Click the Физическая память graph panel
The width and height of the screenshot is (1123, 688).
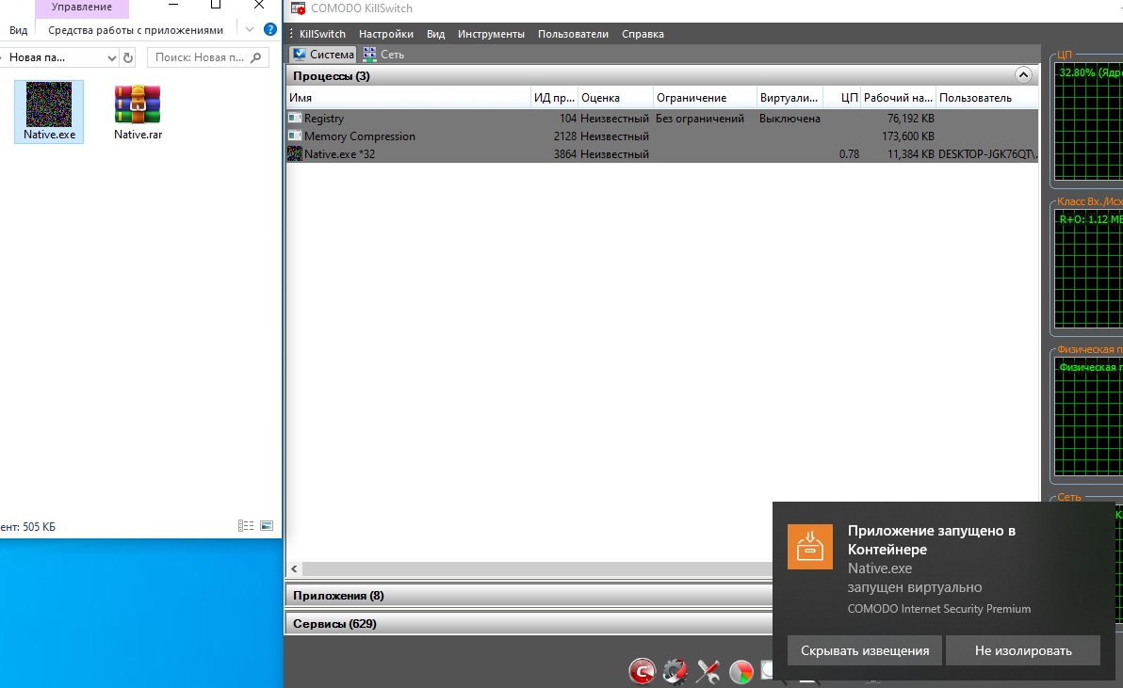pyautogui.click(x=1088, y=417)
